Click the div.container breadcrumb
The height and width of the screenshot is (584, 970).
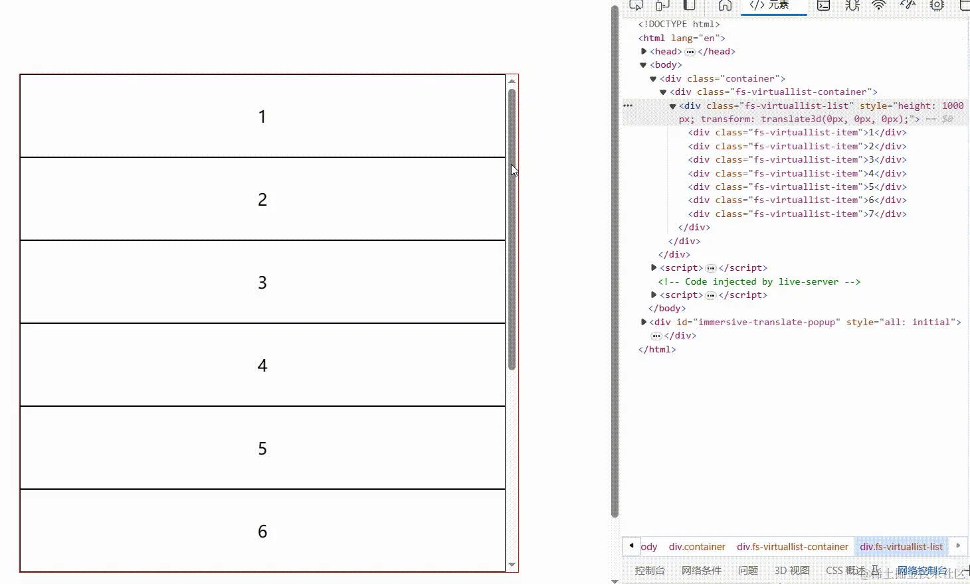pos(697,547)
